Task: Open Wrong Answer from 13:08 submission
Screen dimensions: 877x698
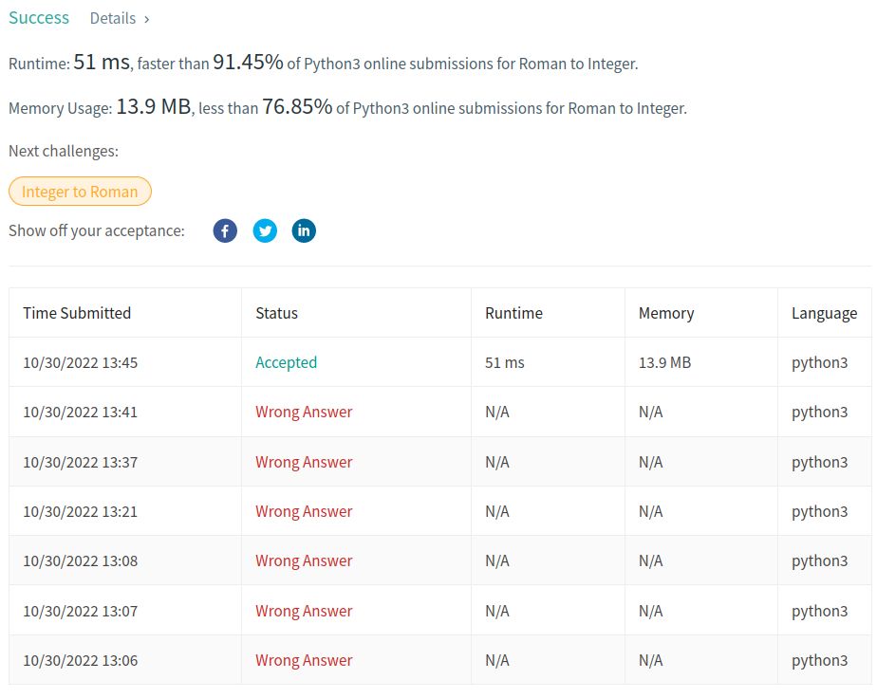Action: pyautogui.click(x=304, y=560)
